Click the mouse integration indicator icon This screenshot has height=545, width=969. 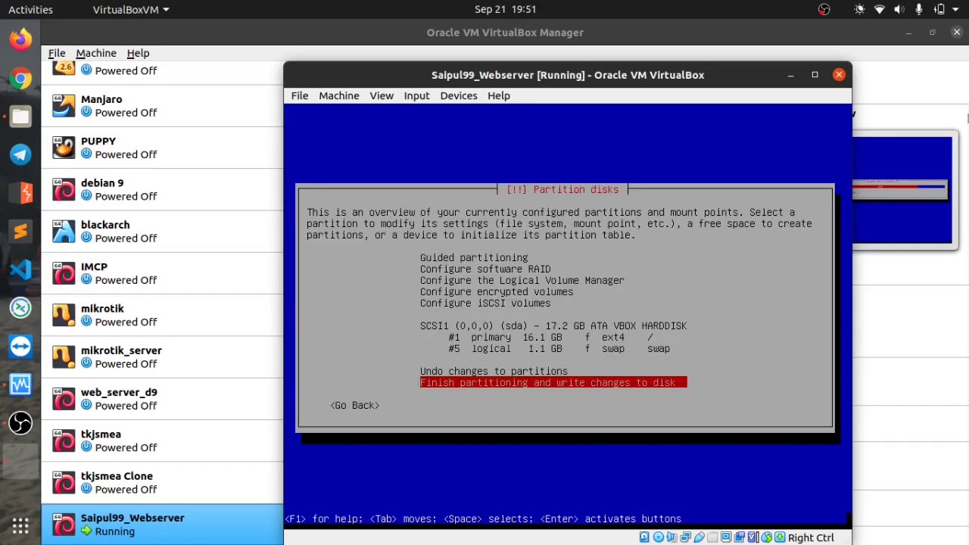(x=767, y=537)
